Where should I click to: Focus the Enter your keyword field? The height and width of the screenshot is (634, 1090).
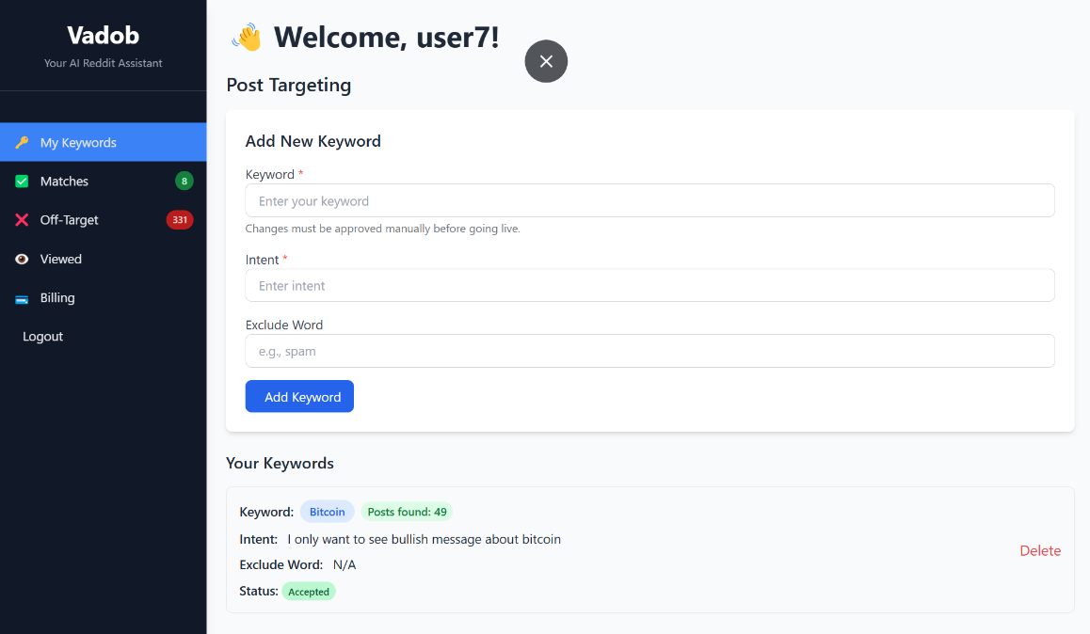(650, 200)
